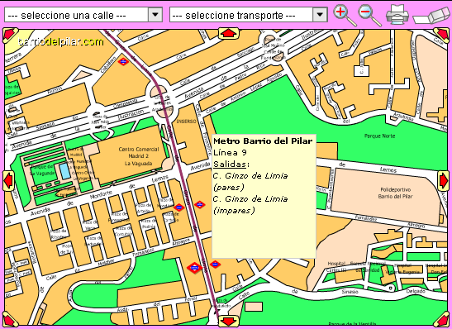
Task: Pan map left with left arrow
Action: click(x=8, y=181)
